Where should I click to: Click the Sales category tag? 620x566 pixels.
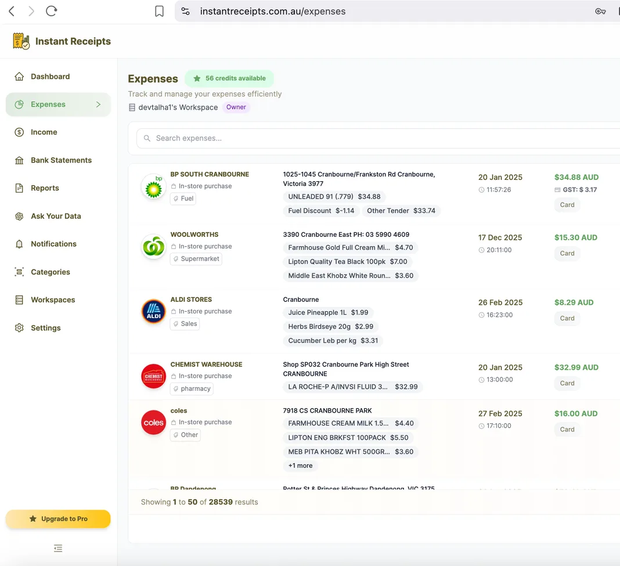[185, 323]
